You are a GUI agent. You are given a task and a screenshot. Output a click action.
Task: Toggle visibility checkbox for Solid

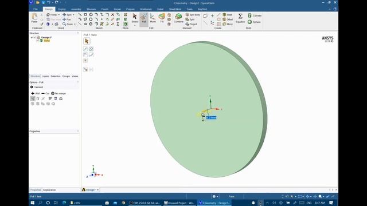click(38, 41)
